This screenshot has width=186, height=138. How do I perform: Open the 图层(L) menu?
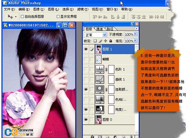[x=53, y=9]
